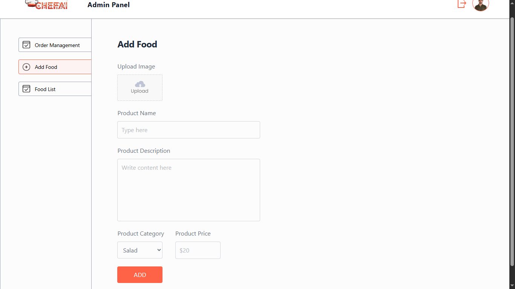Click into the Product Description textarea
The image size is (515, 289).
click(189, 190)
